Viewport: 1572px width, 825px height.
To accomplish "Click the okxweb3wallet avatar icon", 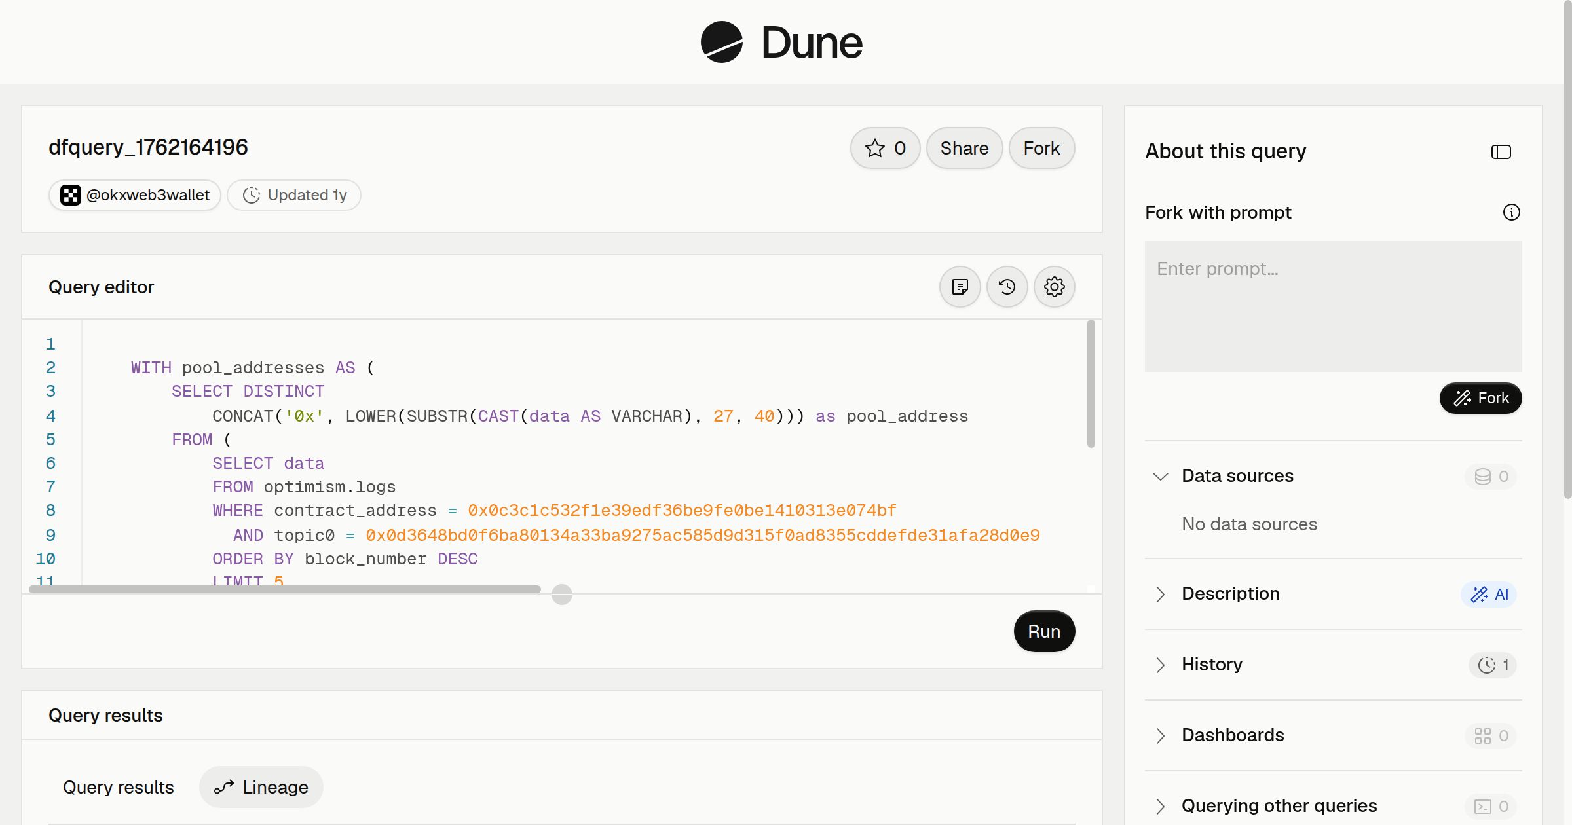I will pyautogui.click(x=70, y=195).
